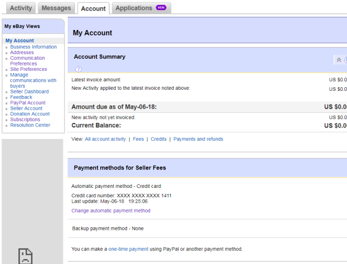This screenshot has width=347, height=264.
Task: Open PayPal Account settings
Action: (28, 103)
